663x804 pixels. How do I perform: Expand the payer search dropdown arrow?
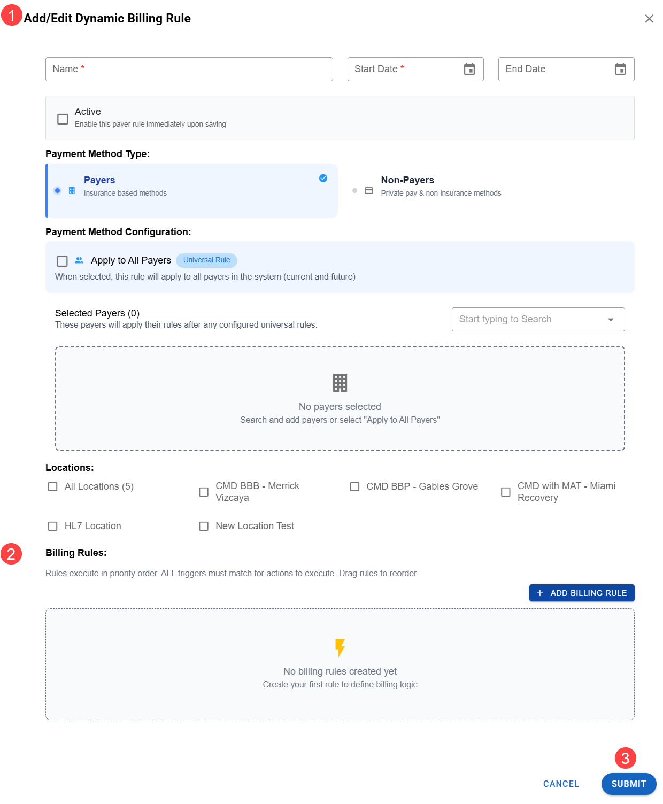pyautogui.click(x=610, y=320)
